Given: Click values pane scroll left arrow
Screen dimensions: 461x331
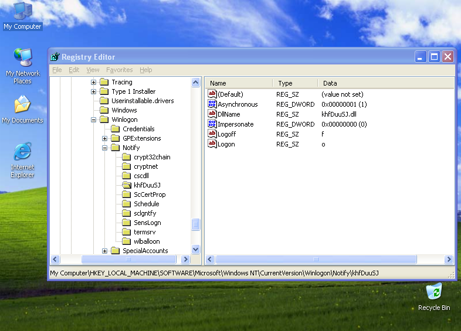Looking at the screenshot, I should point(209,260).
